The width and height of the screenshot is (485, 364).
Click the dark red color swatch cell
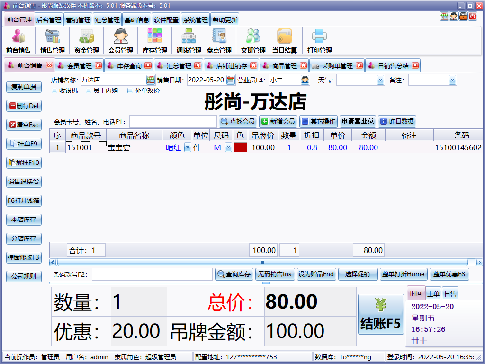[240, 147]
